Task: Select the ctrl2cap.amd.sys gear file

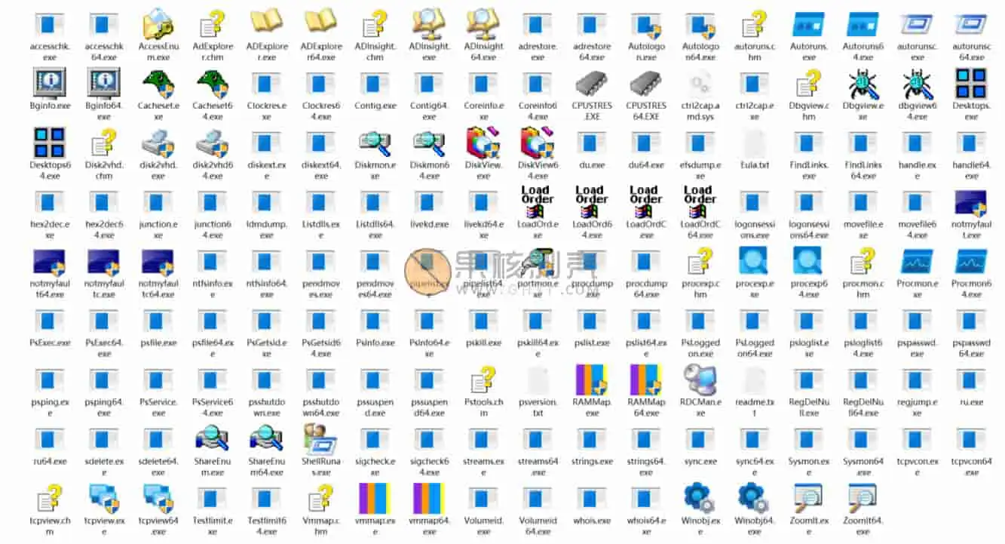Action: pyautogui.click(x=700, y=83)
